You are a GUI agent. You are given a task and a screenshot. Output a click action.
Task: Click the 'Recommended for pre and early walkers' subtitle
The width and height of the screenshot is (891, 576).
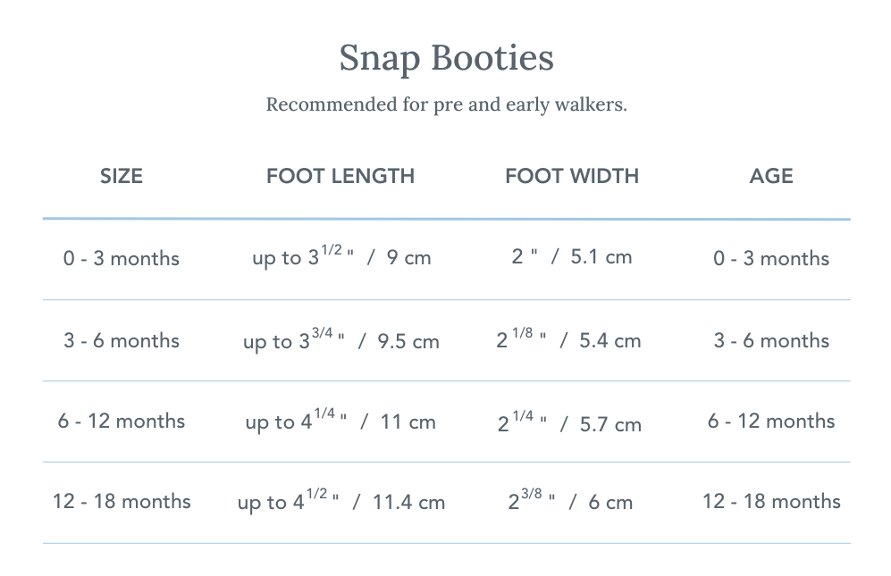pyautogui.click(x=446, y=104)
